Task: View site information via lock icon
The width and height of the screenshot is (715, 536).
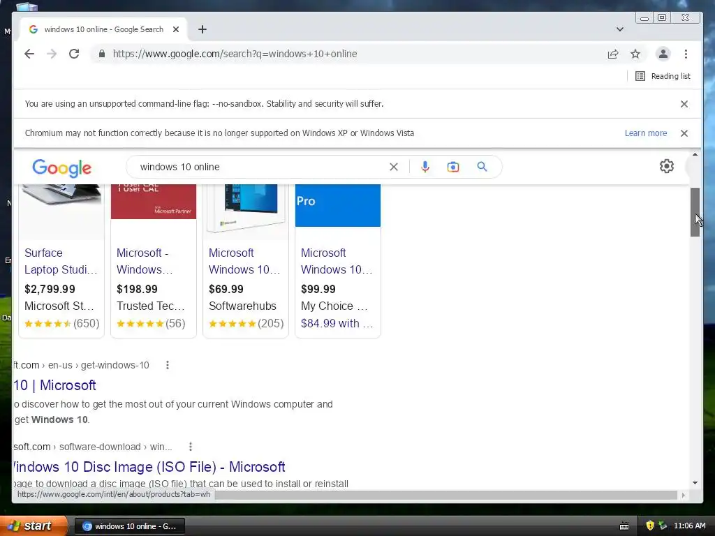Action: pyautogui.click(x=102, y=54)
